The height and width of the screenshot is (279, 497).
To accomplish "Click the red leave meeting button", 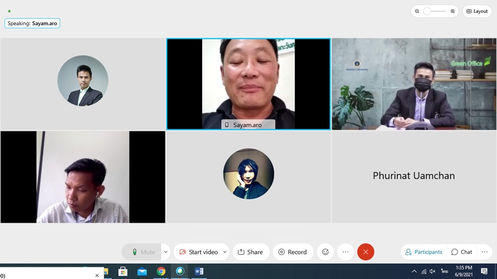I will (x=365, y=252).
